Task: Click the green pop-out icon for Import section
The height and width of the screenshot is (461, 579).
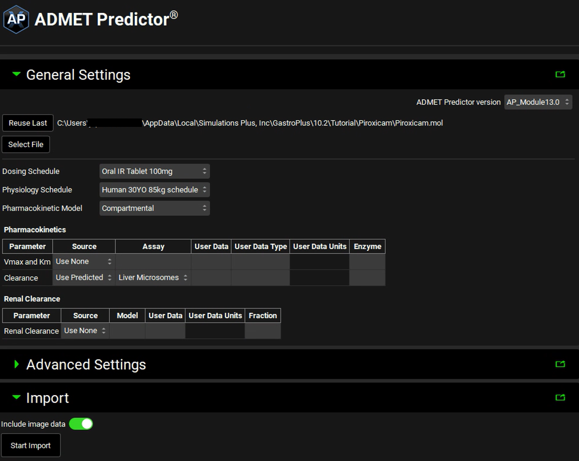Action: (x=560, y=398)
